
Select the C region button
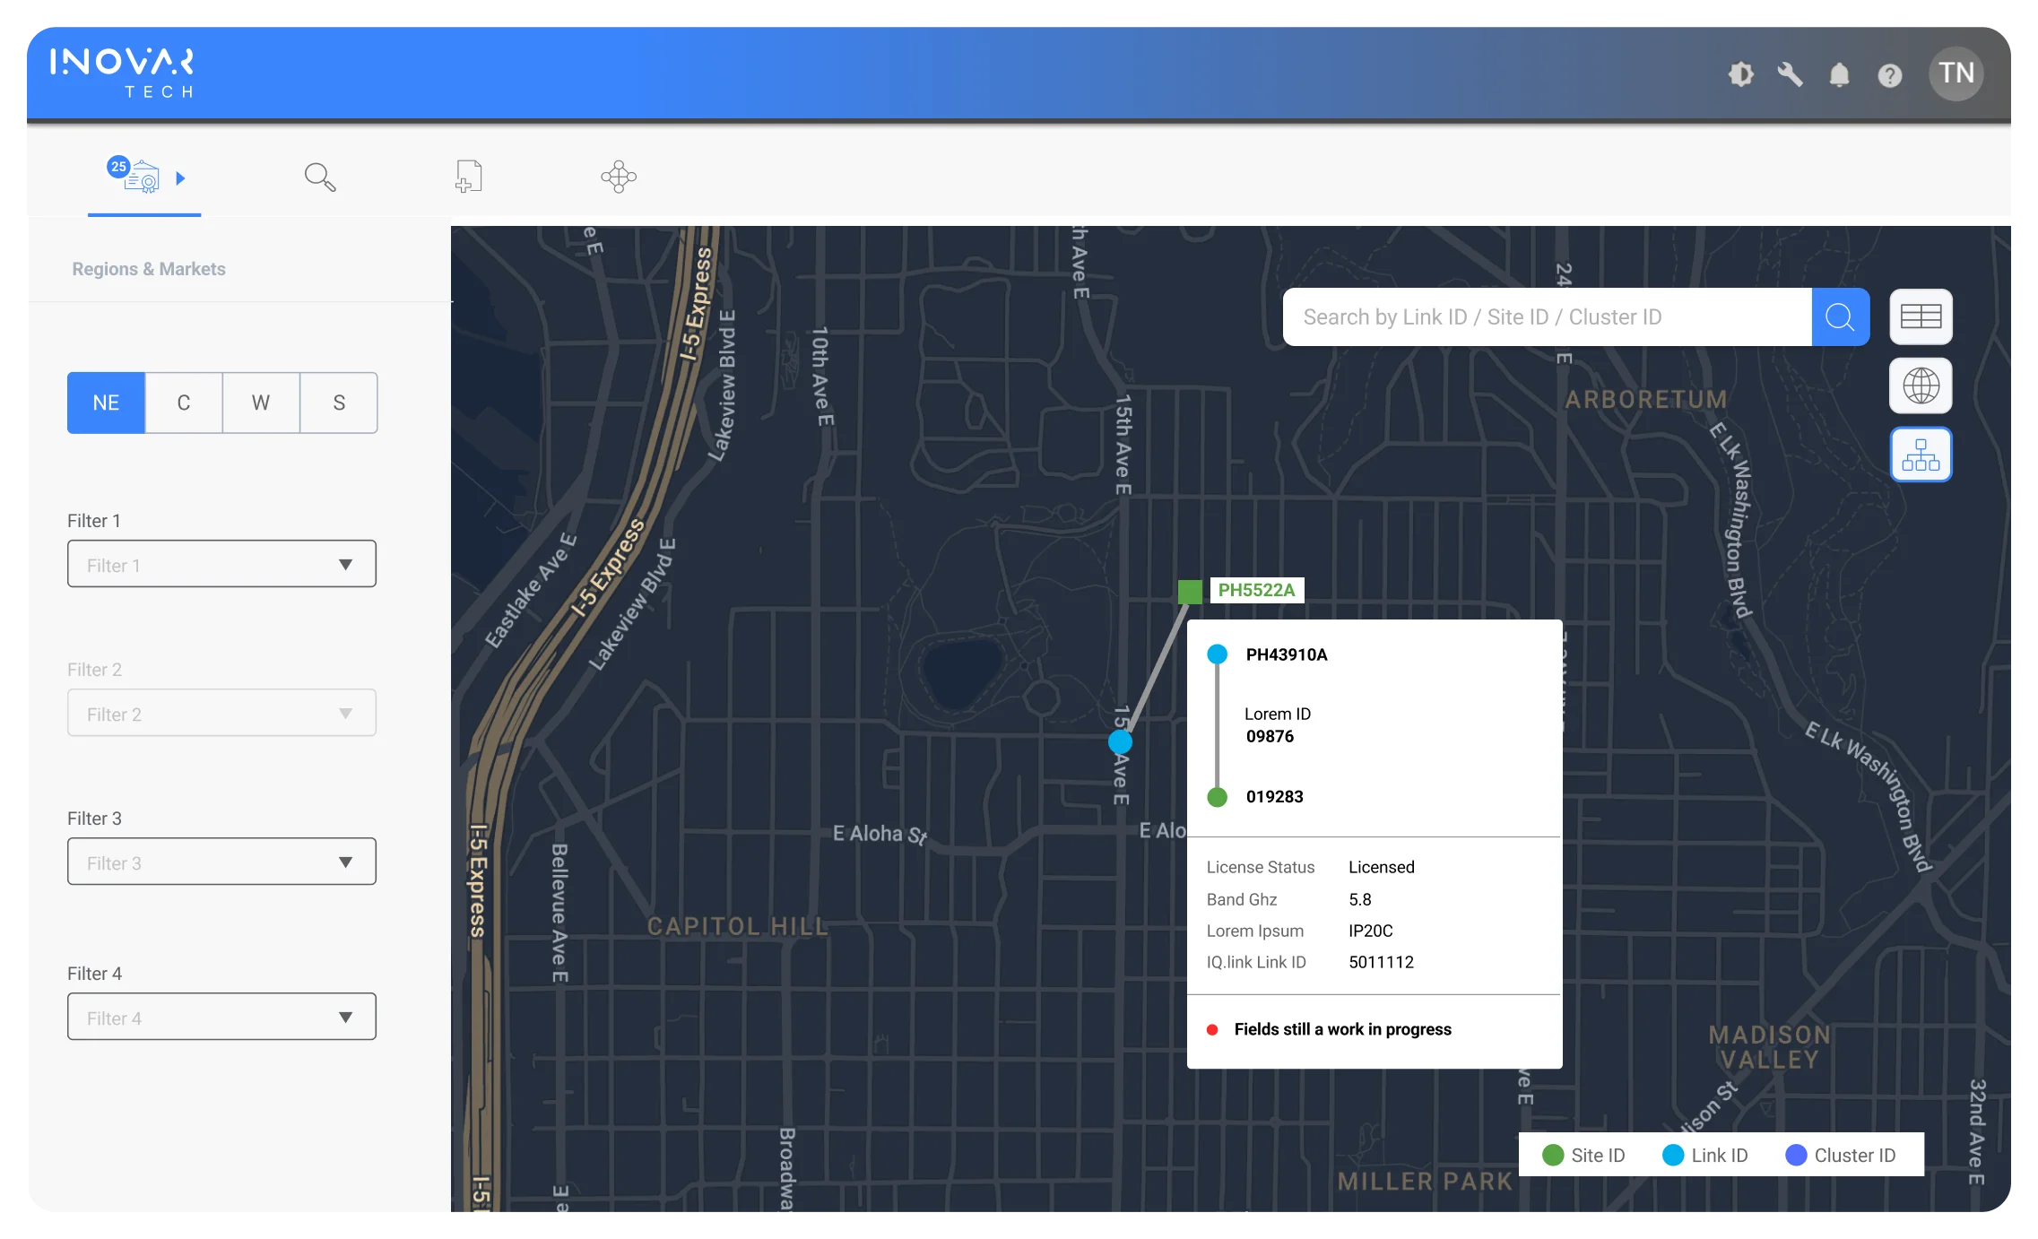(184, 403)
